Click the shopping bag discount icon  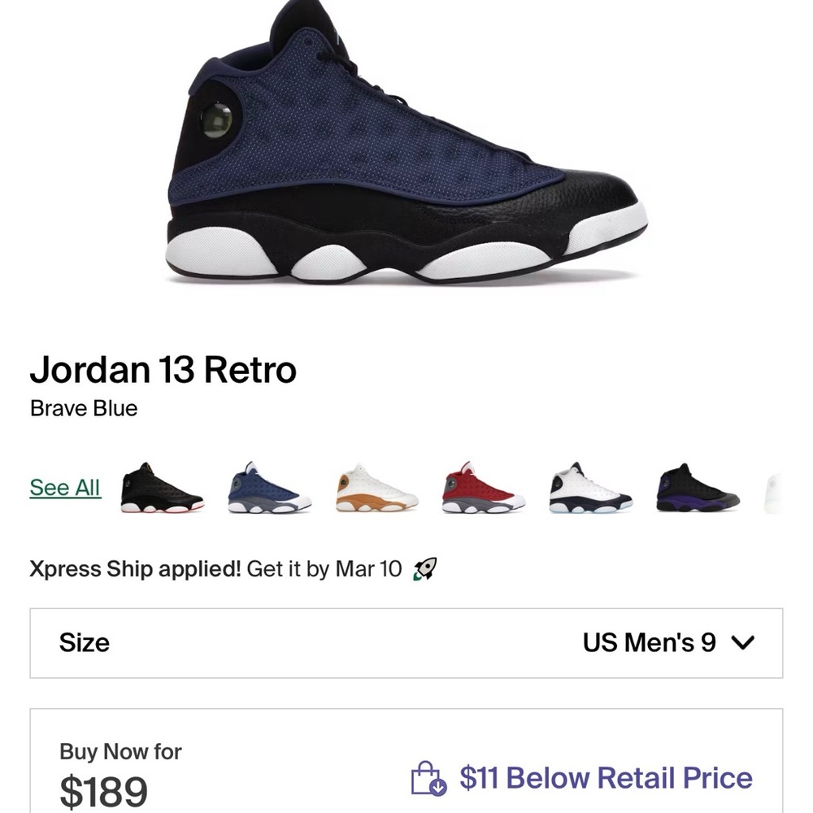[429, 779]
